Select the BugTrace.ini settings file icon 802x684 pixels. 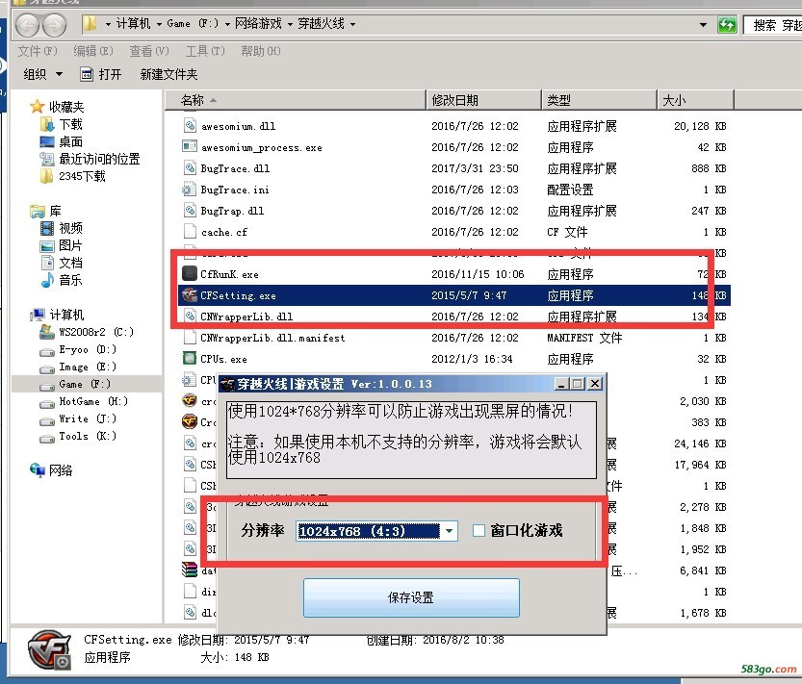190,190
